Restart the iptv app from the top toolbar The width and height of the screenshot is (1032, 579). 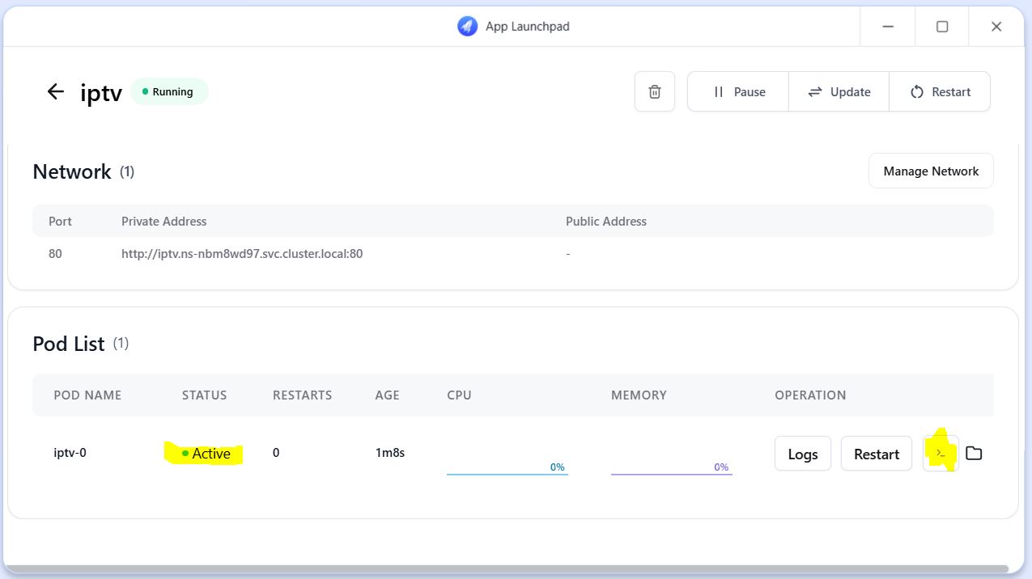tap(940, 92)
